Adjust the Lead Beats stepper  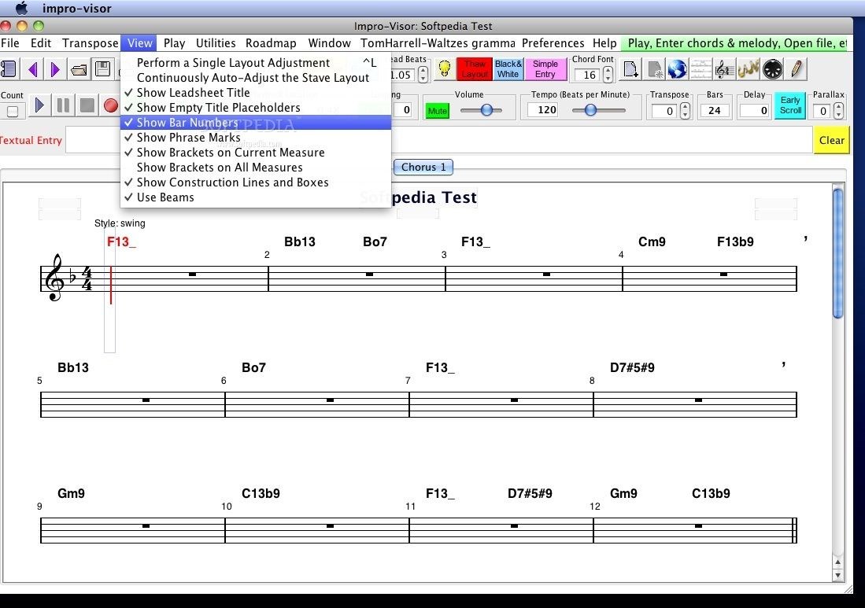click(x=423, y=75)
